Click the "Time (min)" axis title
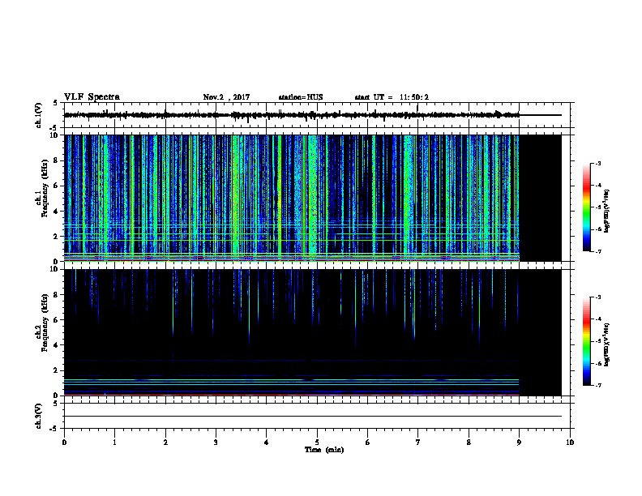Viewport: 642px width, 496px height. tap(324, 450)
